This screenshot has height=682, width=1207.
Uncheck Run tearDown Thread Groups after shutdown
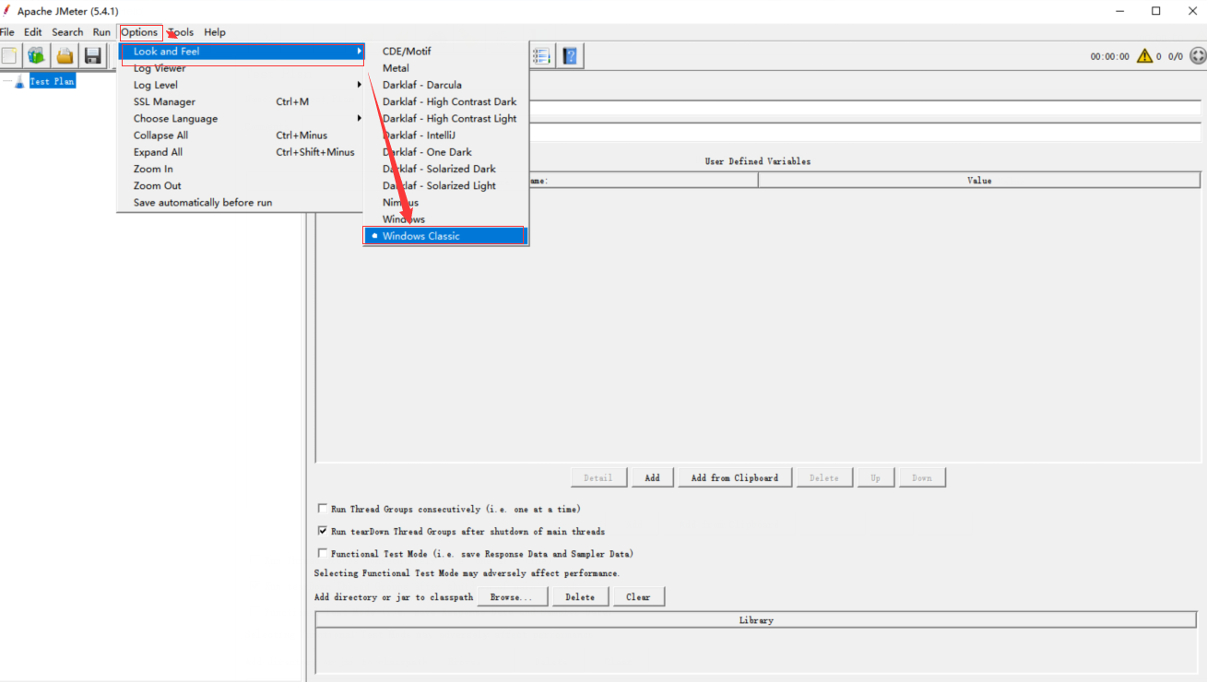322,531
